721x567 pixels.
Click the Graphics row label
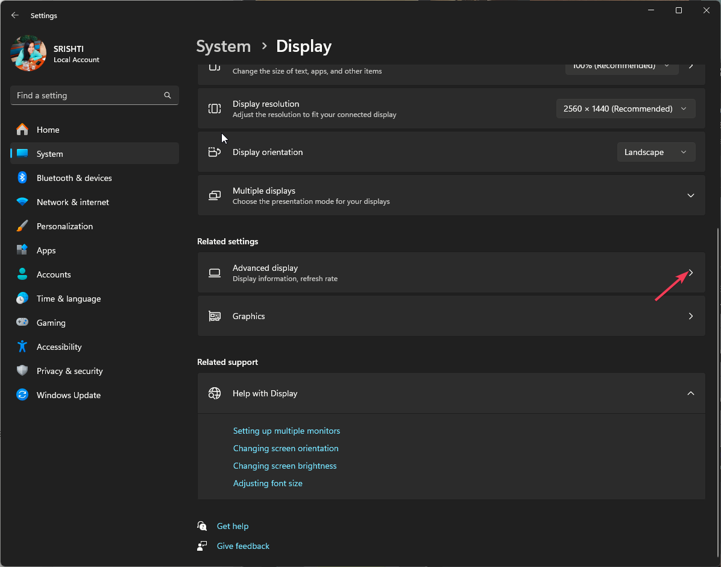[x=249, y=316]
